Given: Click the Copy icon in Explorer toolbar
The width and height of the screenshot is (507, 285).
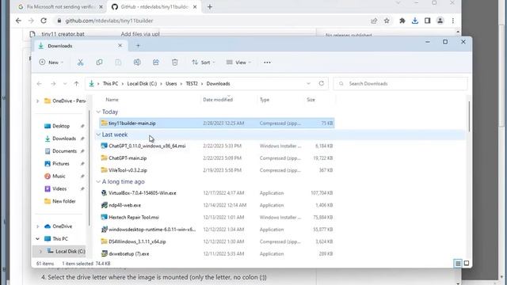Looking at the screenshot, I should click(99, 63).
